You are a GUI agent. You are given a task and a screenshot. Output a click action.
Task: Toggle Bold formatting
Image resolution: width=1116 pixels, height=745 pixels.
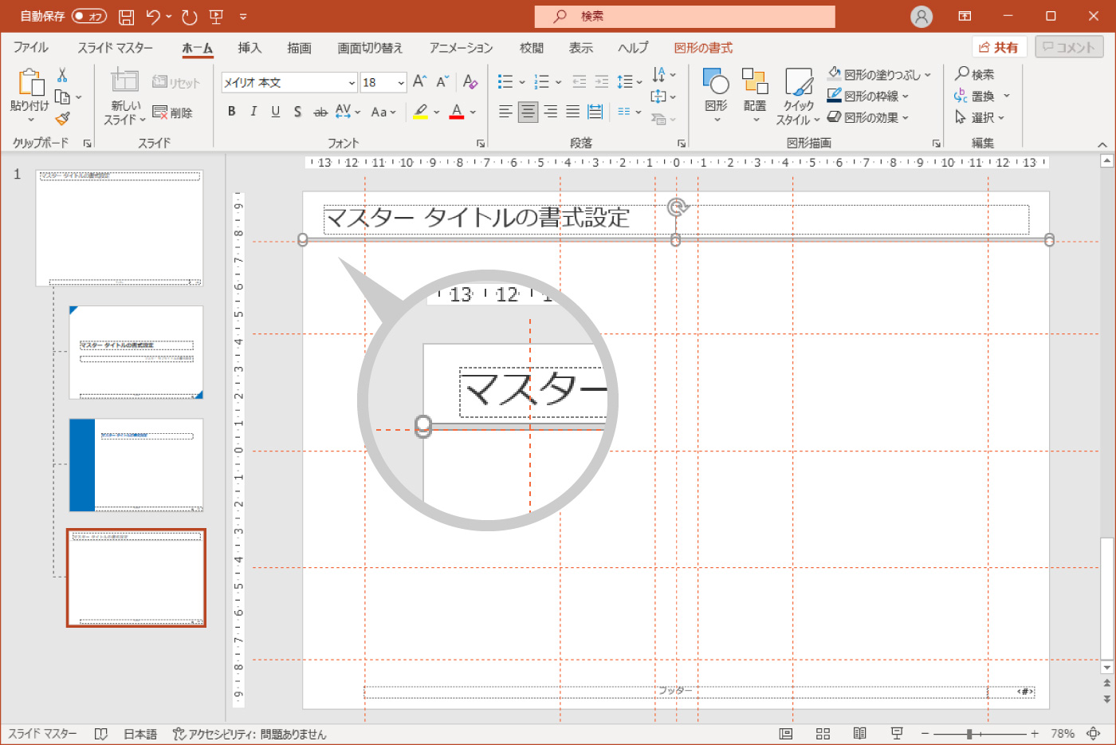pyautogui.click(x=231, y=112)
